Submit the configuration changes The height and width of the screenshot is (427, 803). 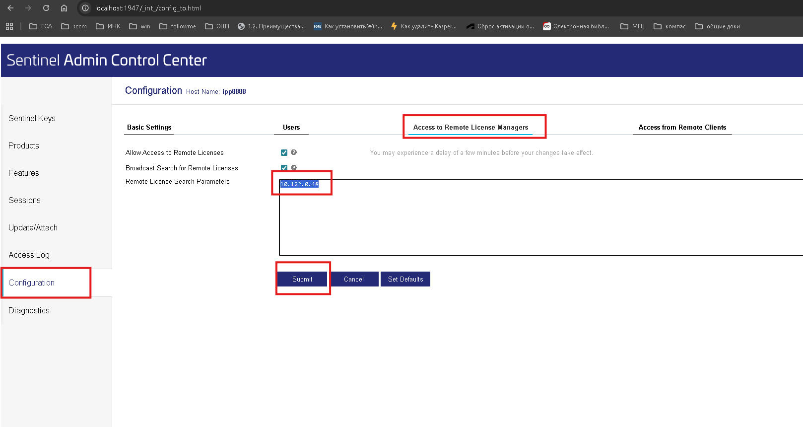coord(302,279)
